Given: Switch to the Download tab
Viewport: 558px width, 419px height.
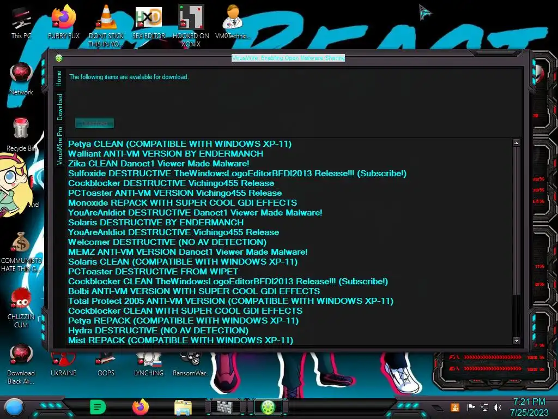Looking at the screenshot, I should 59,107.
